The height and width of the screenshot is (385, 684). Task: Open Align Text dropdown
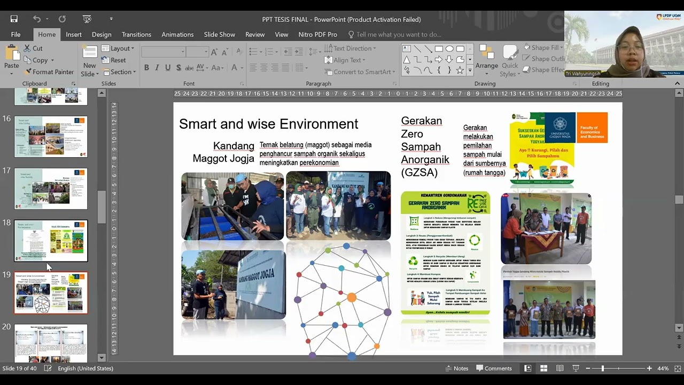(345, 60)
